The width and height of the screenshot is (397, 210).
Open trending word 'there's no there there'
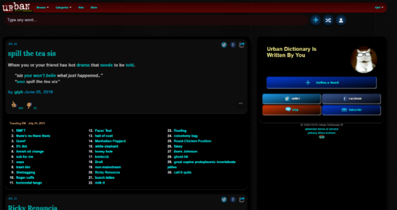click(33, 136)
